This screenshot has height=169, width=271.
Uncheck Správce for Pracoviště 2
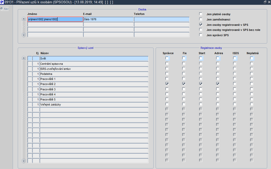click(x=167, y=84)
